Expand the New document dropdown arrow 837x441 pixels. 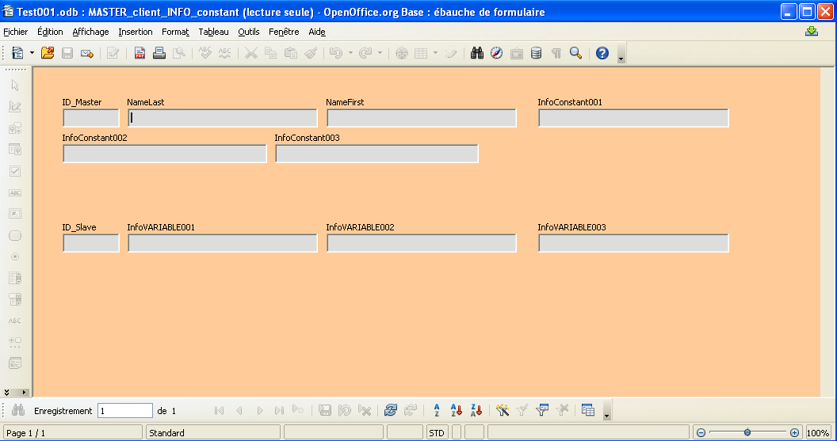[x=32, y=53]
